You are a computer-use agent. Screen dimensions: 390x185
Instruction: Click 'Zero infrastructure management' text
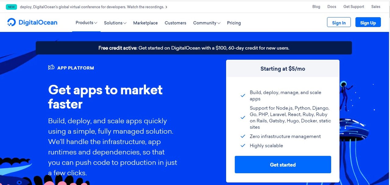pos(285,136)
